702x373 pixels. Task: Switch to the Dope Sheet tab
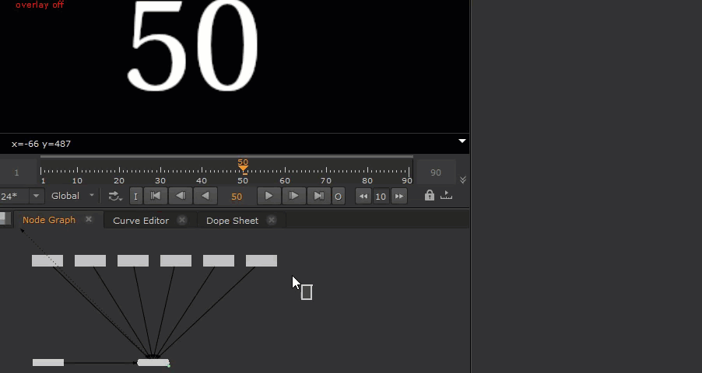(232, 220)
